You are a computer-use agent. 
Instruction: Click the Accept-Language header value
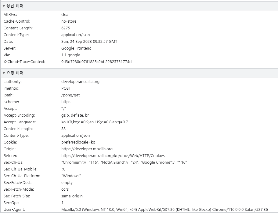(x=95, y=122)
